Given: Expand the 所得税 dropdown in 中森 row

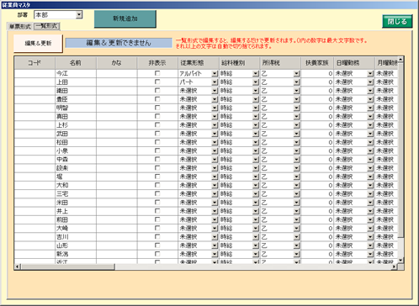Looking at the screenshot, I should click(x=297, y=160).
